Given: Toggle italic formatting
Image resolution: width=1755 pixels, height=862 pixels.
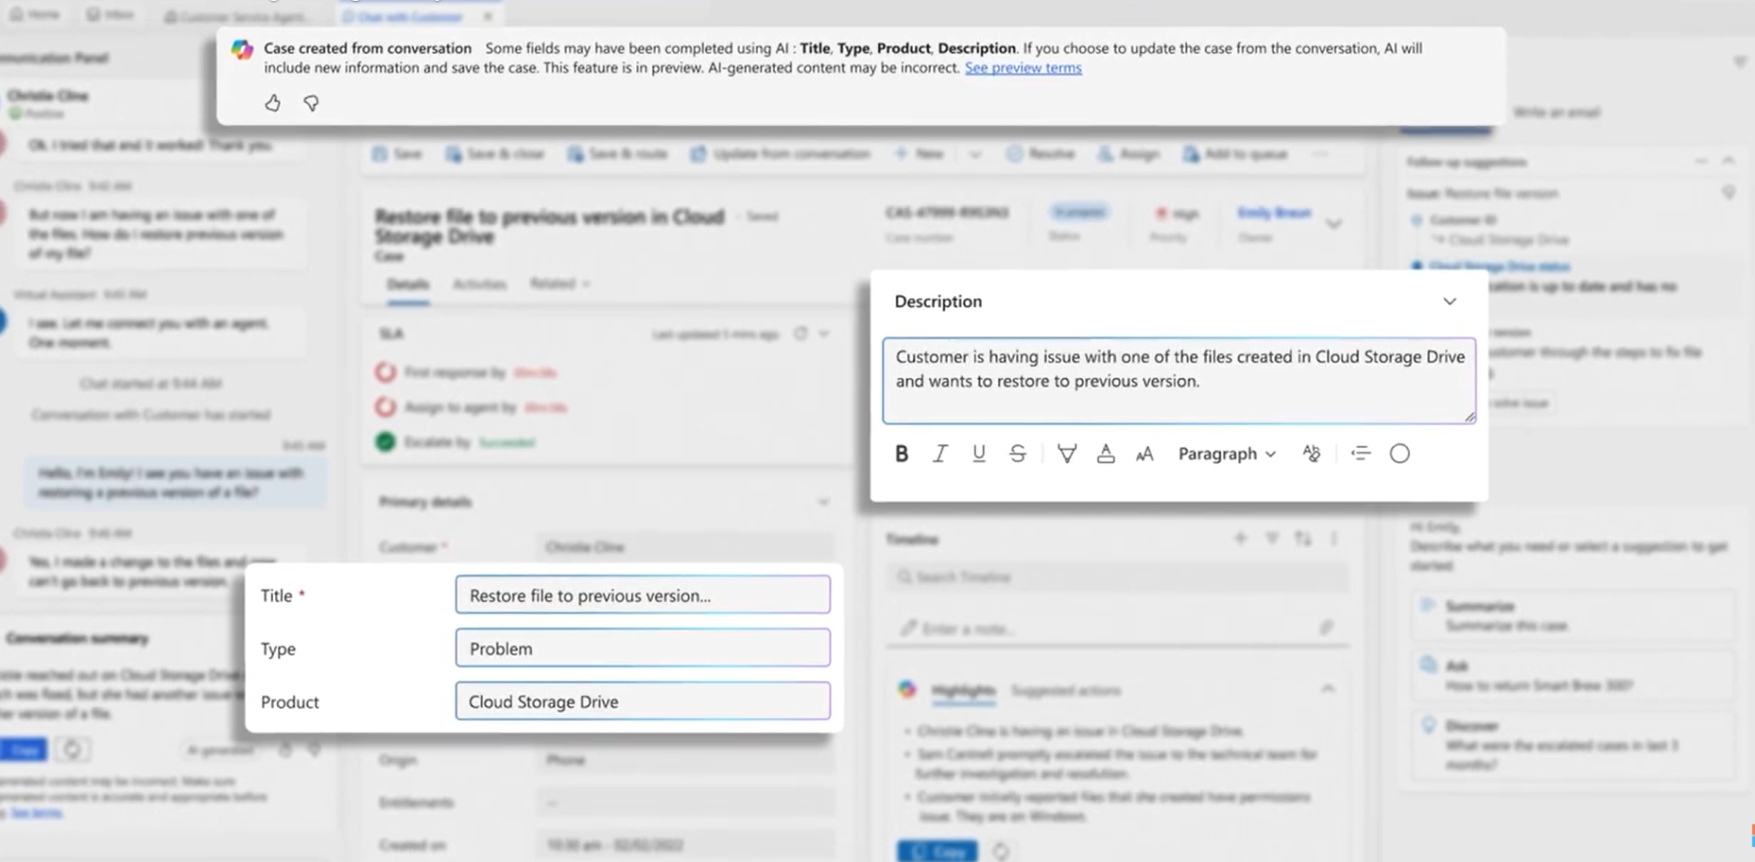Looking at the screenshot, I should 939,454.
